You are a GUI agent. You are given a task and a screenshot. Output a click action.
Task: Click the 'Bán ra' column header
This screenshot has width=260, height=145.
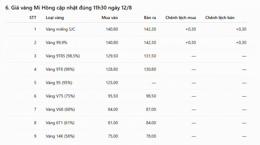[150, 18]
